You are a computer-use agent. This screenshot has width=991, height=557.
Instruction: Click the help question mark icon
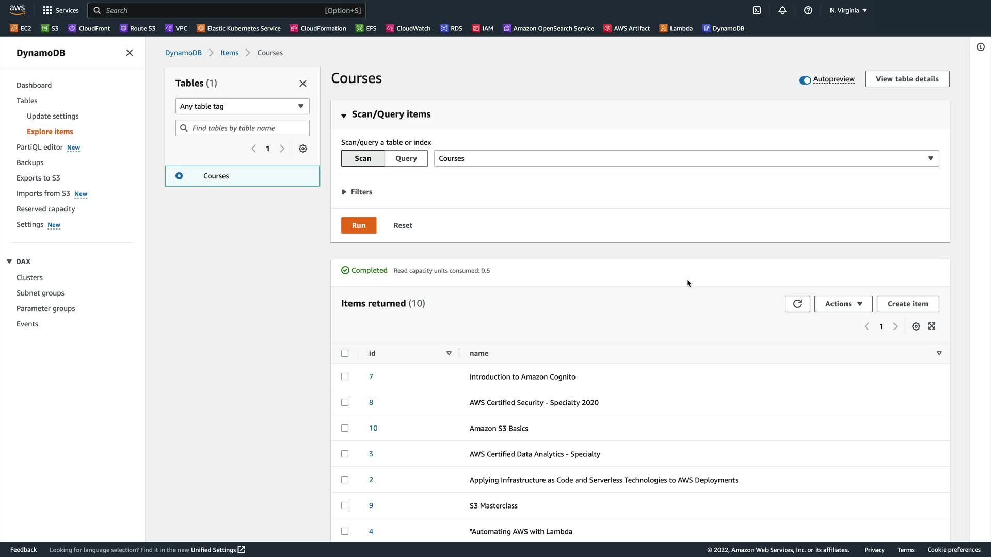tap(808, 10)
